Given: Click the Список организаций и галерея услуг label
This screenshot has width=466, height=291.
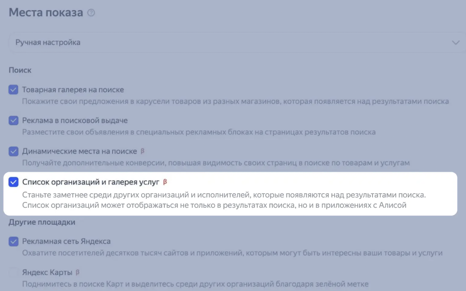Looking at the screenshot, I should pos(91,182).
